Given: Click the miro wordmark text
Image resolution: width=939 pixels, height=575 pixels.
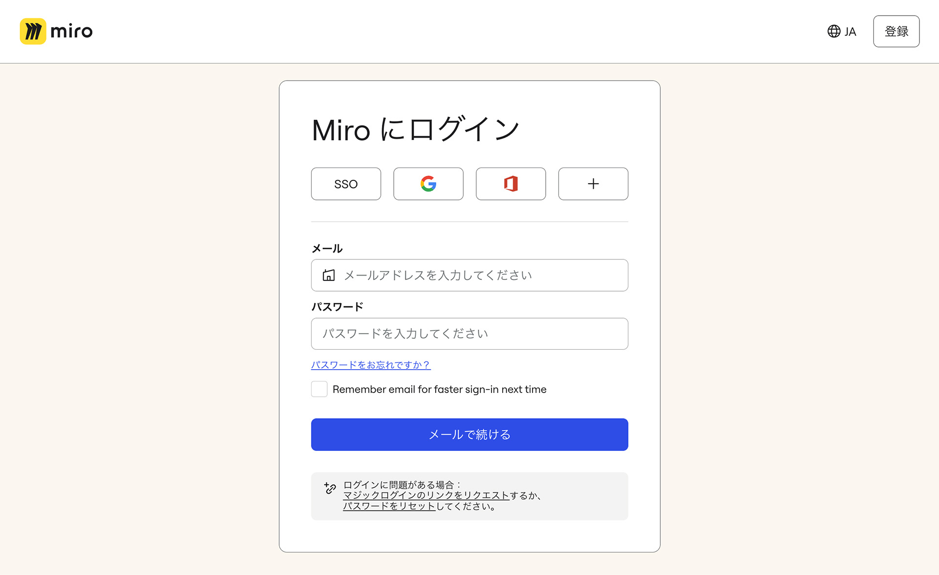Looking at the screenshot, I should pos(71,32).
